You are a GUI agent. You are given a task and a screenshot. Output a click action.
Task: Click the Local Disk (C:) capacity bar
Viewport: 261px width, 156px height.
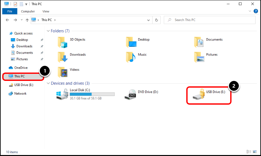tap(92, 94)
